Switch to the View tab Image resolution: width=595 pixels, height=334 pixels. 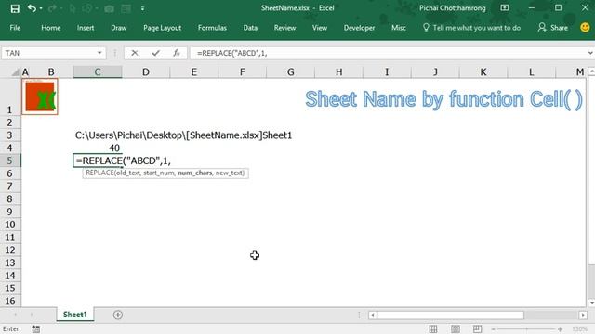click(x=320, y=28)
